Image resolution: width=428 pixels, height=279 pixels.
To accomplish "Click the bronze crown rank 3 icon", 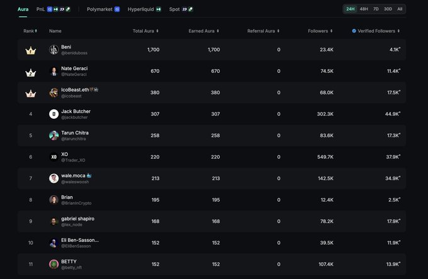I will click(x=31, y=94).
